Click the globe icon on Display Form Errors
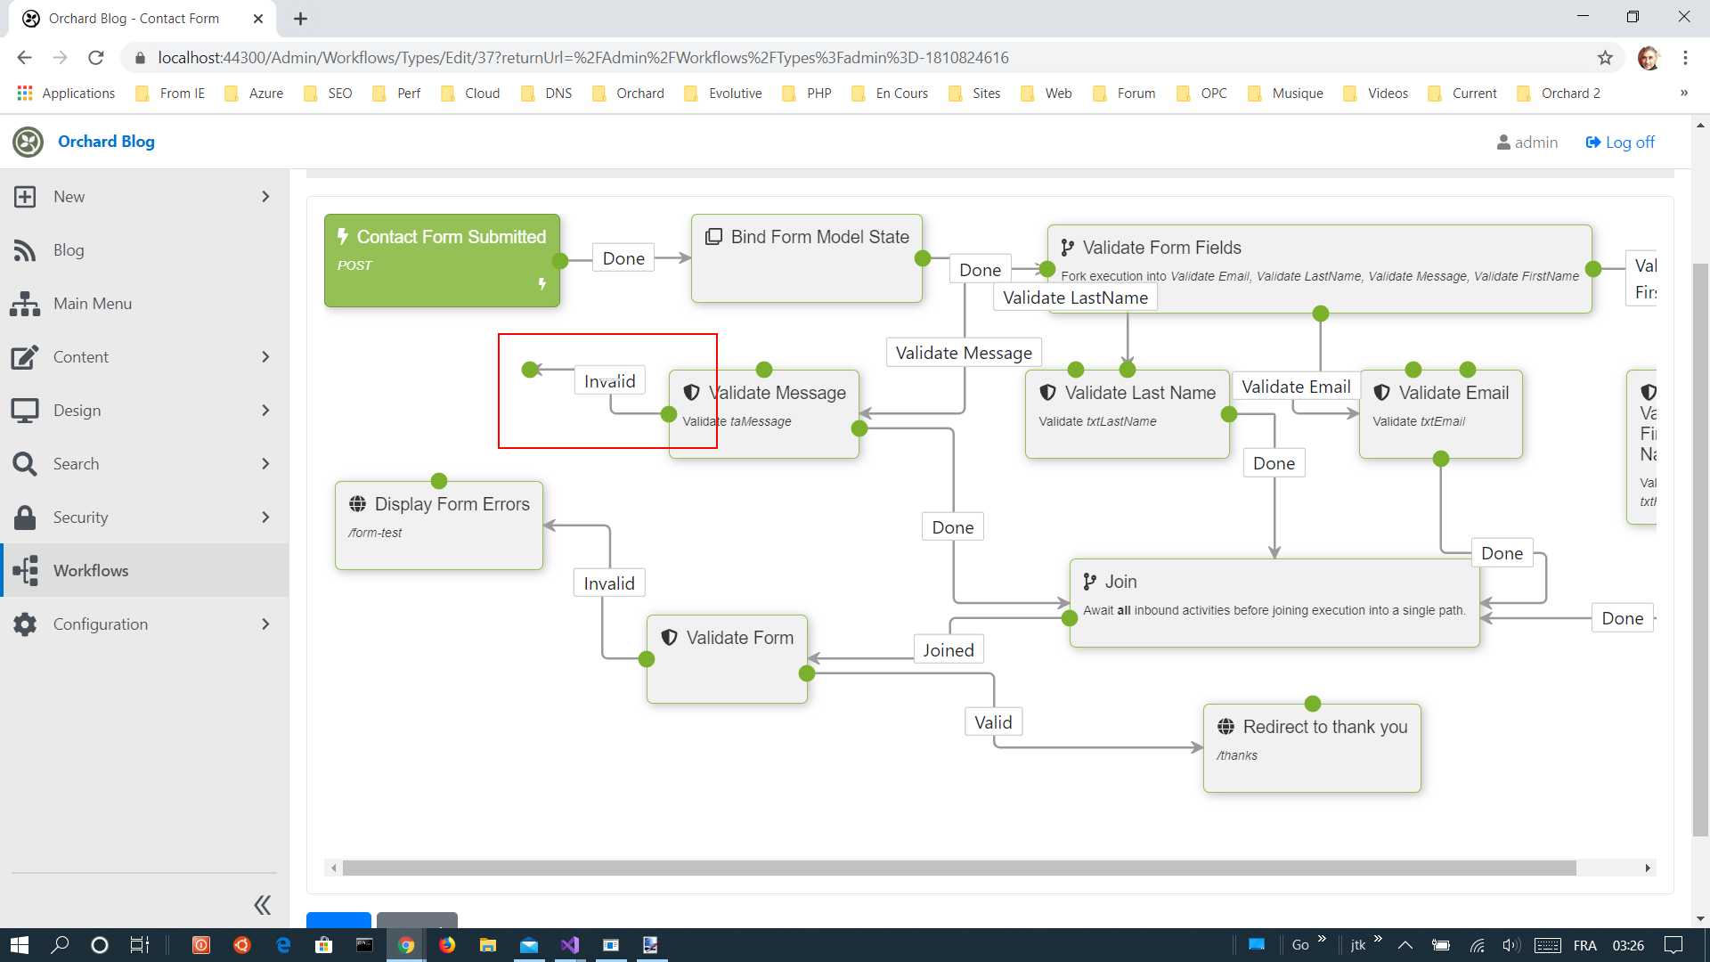The width and height of the screenshot is (1710, 962). (359, 503)
